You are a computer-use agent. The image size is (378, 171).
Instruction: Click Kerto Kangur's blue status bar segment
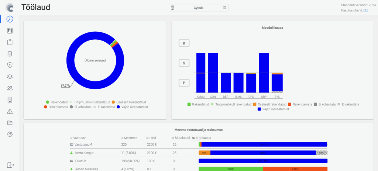click(x=263, y=153)
